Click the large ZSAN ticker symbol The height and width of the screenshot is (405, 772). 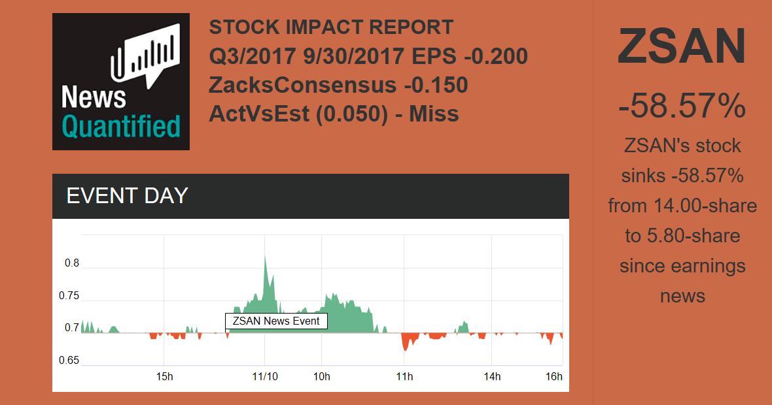[x=682, y=46]
